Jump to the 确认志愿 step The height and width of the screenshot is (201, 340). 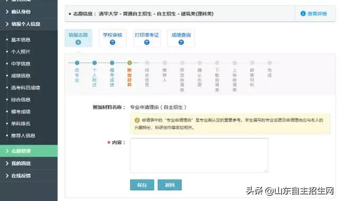[x=200, y=63]
